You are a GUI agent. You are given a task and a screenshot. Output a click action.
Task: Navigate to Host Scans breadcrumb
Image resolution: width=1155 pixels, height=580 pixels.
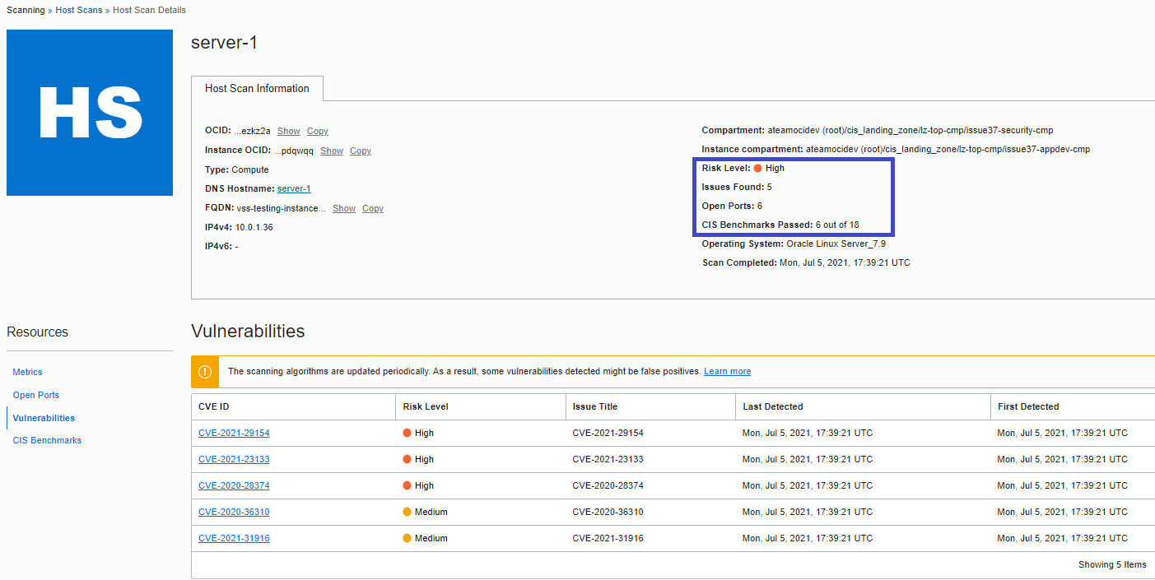[x=79, y=10]
